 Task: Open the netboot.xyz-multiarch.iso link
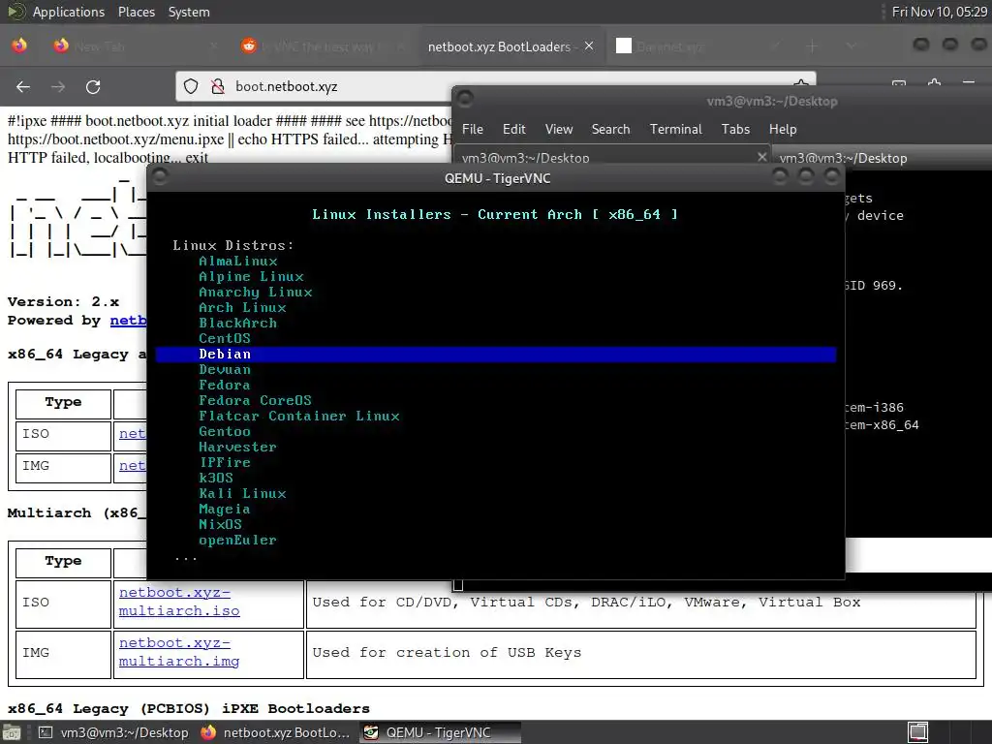click(179, 602)
